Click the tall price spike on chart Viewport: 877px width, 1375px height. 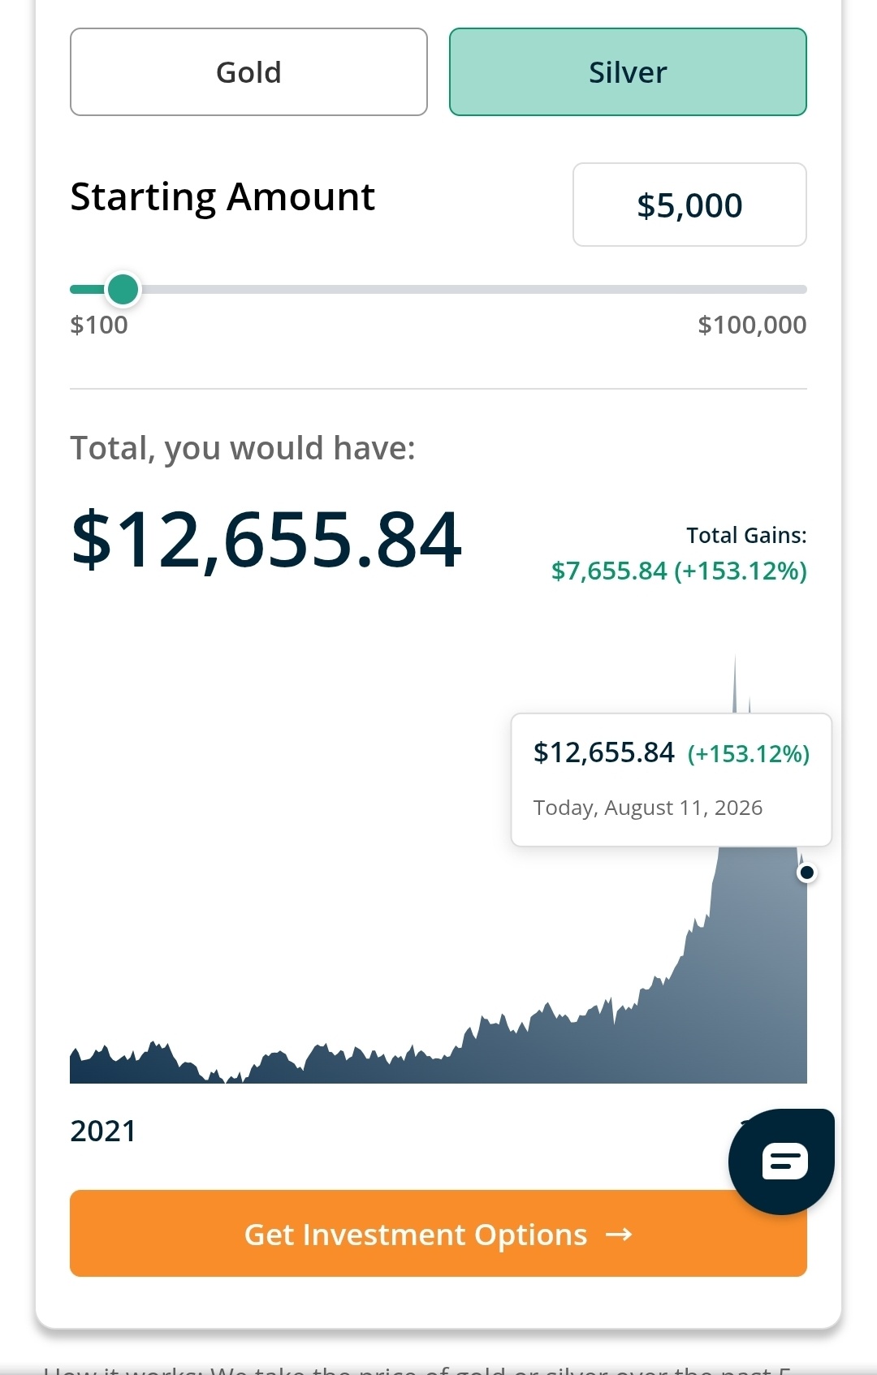coord(735,683)
